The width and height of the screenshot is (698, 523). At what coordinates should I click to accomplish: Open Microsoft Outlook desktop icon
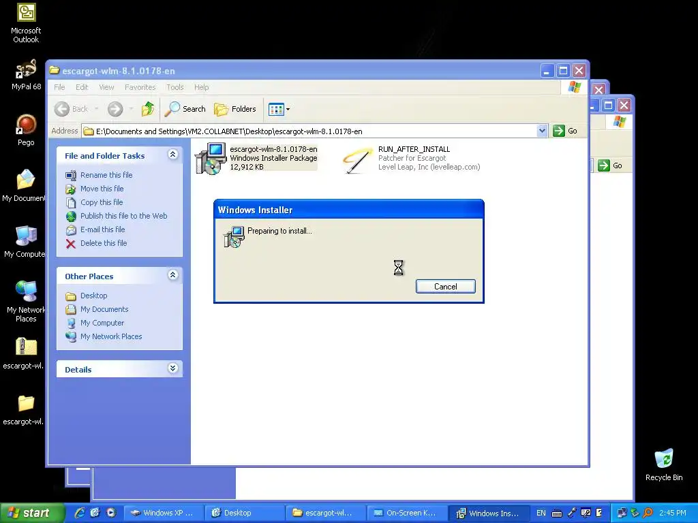click(x=26, y=23)
